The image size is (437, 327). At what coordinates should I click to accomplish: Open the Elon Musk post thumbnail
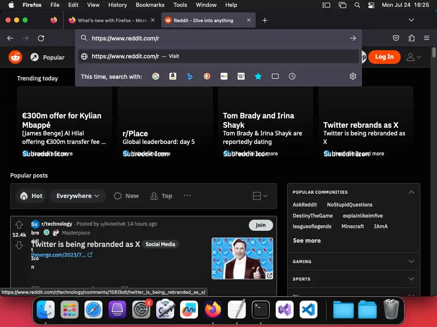tap(242, 258)
